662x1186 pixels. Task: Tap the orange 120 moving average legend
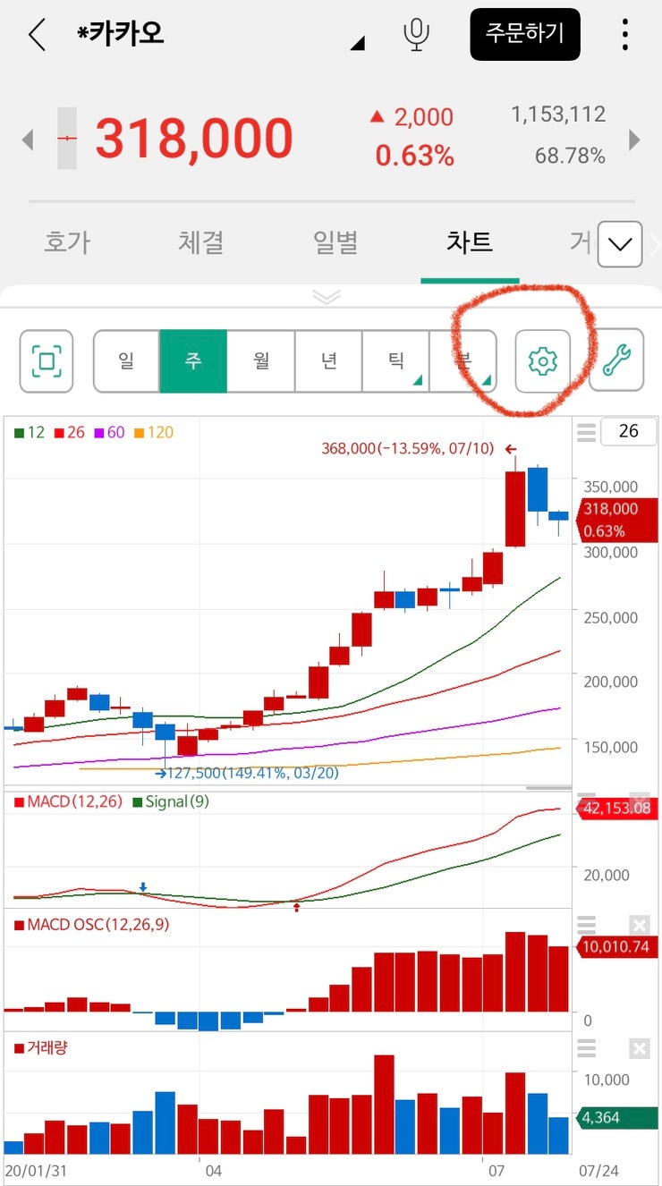(154, 433)
